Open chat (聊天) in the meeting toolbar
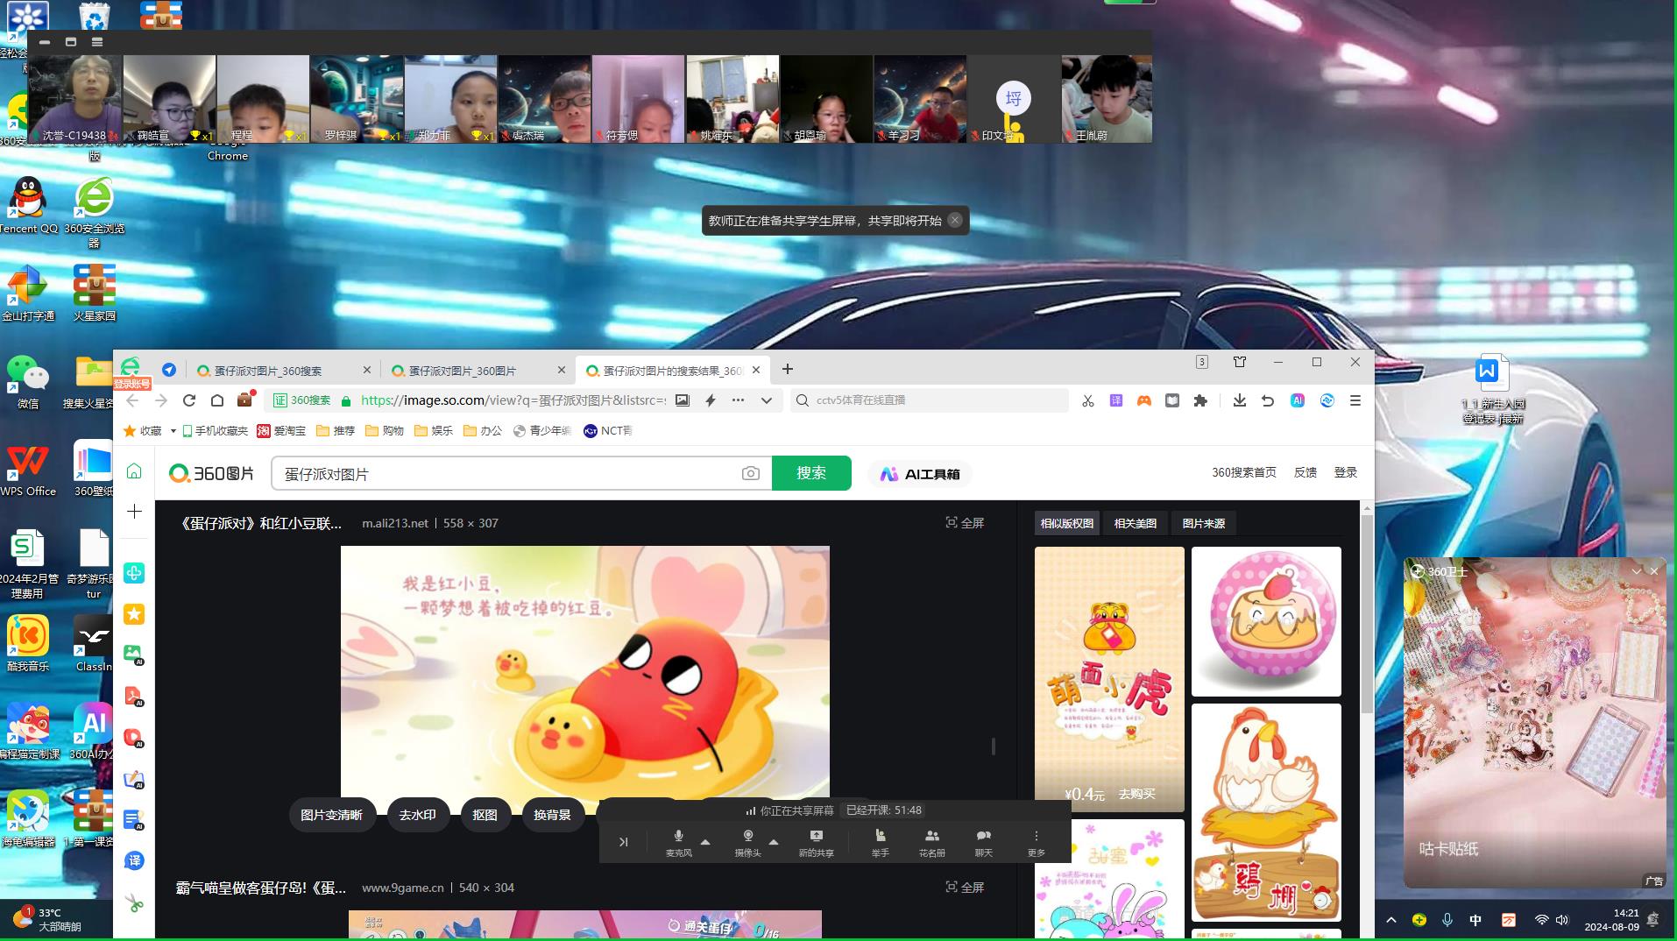This screenshot has width=1677, height=941. (x=984, y=842)
